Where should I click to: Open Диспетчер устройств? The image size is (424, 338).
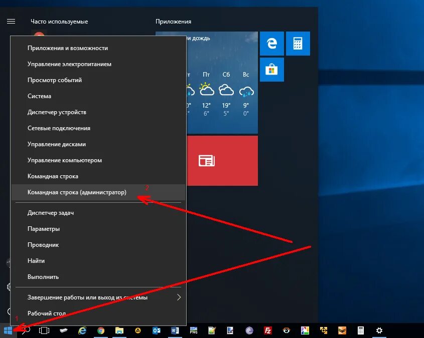click(x=98, y=112)
